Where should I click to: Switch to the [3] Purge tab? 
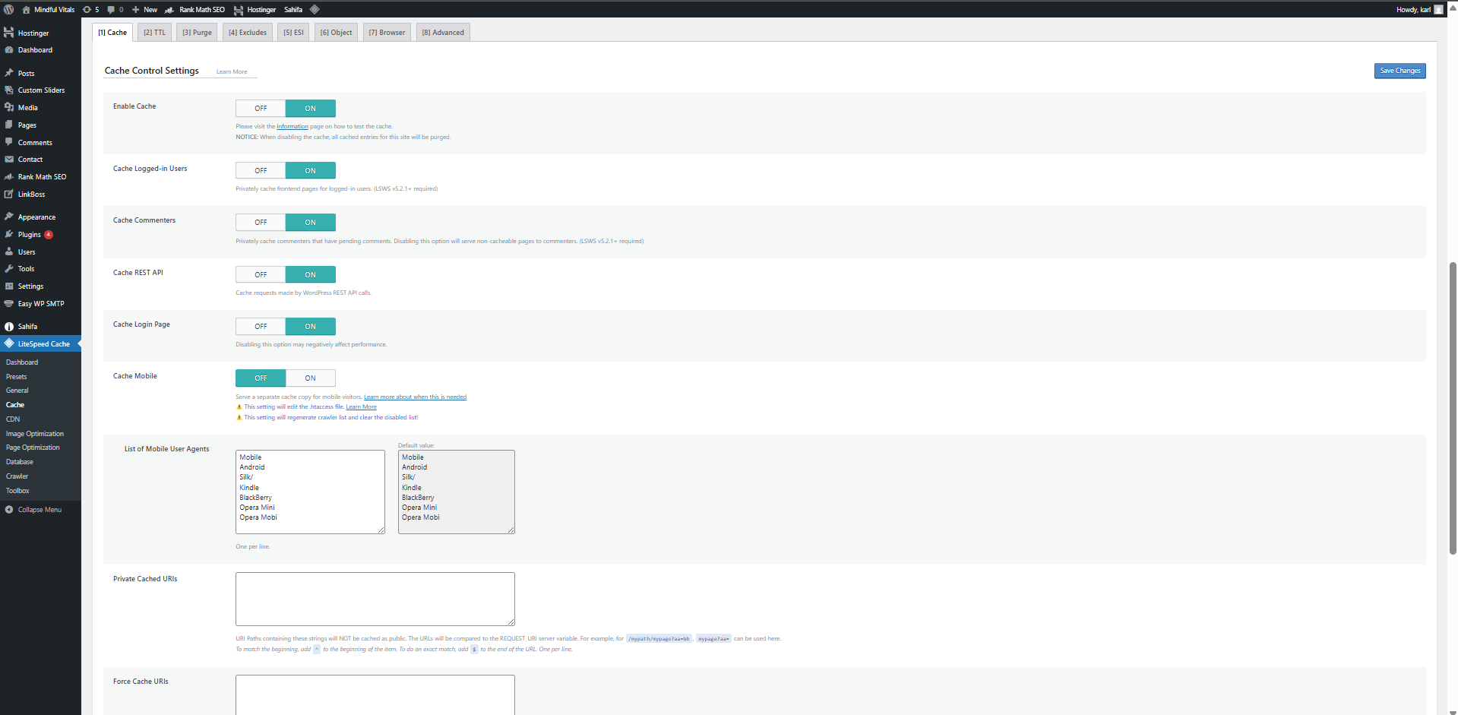click(x=197, y=32)
